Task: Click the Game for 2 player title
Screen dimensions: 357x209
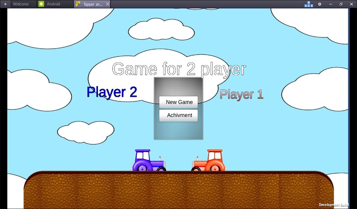Action: (178, 69)
